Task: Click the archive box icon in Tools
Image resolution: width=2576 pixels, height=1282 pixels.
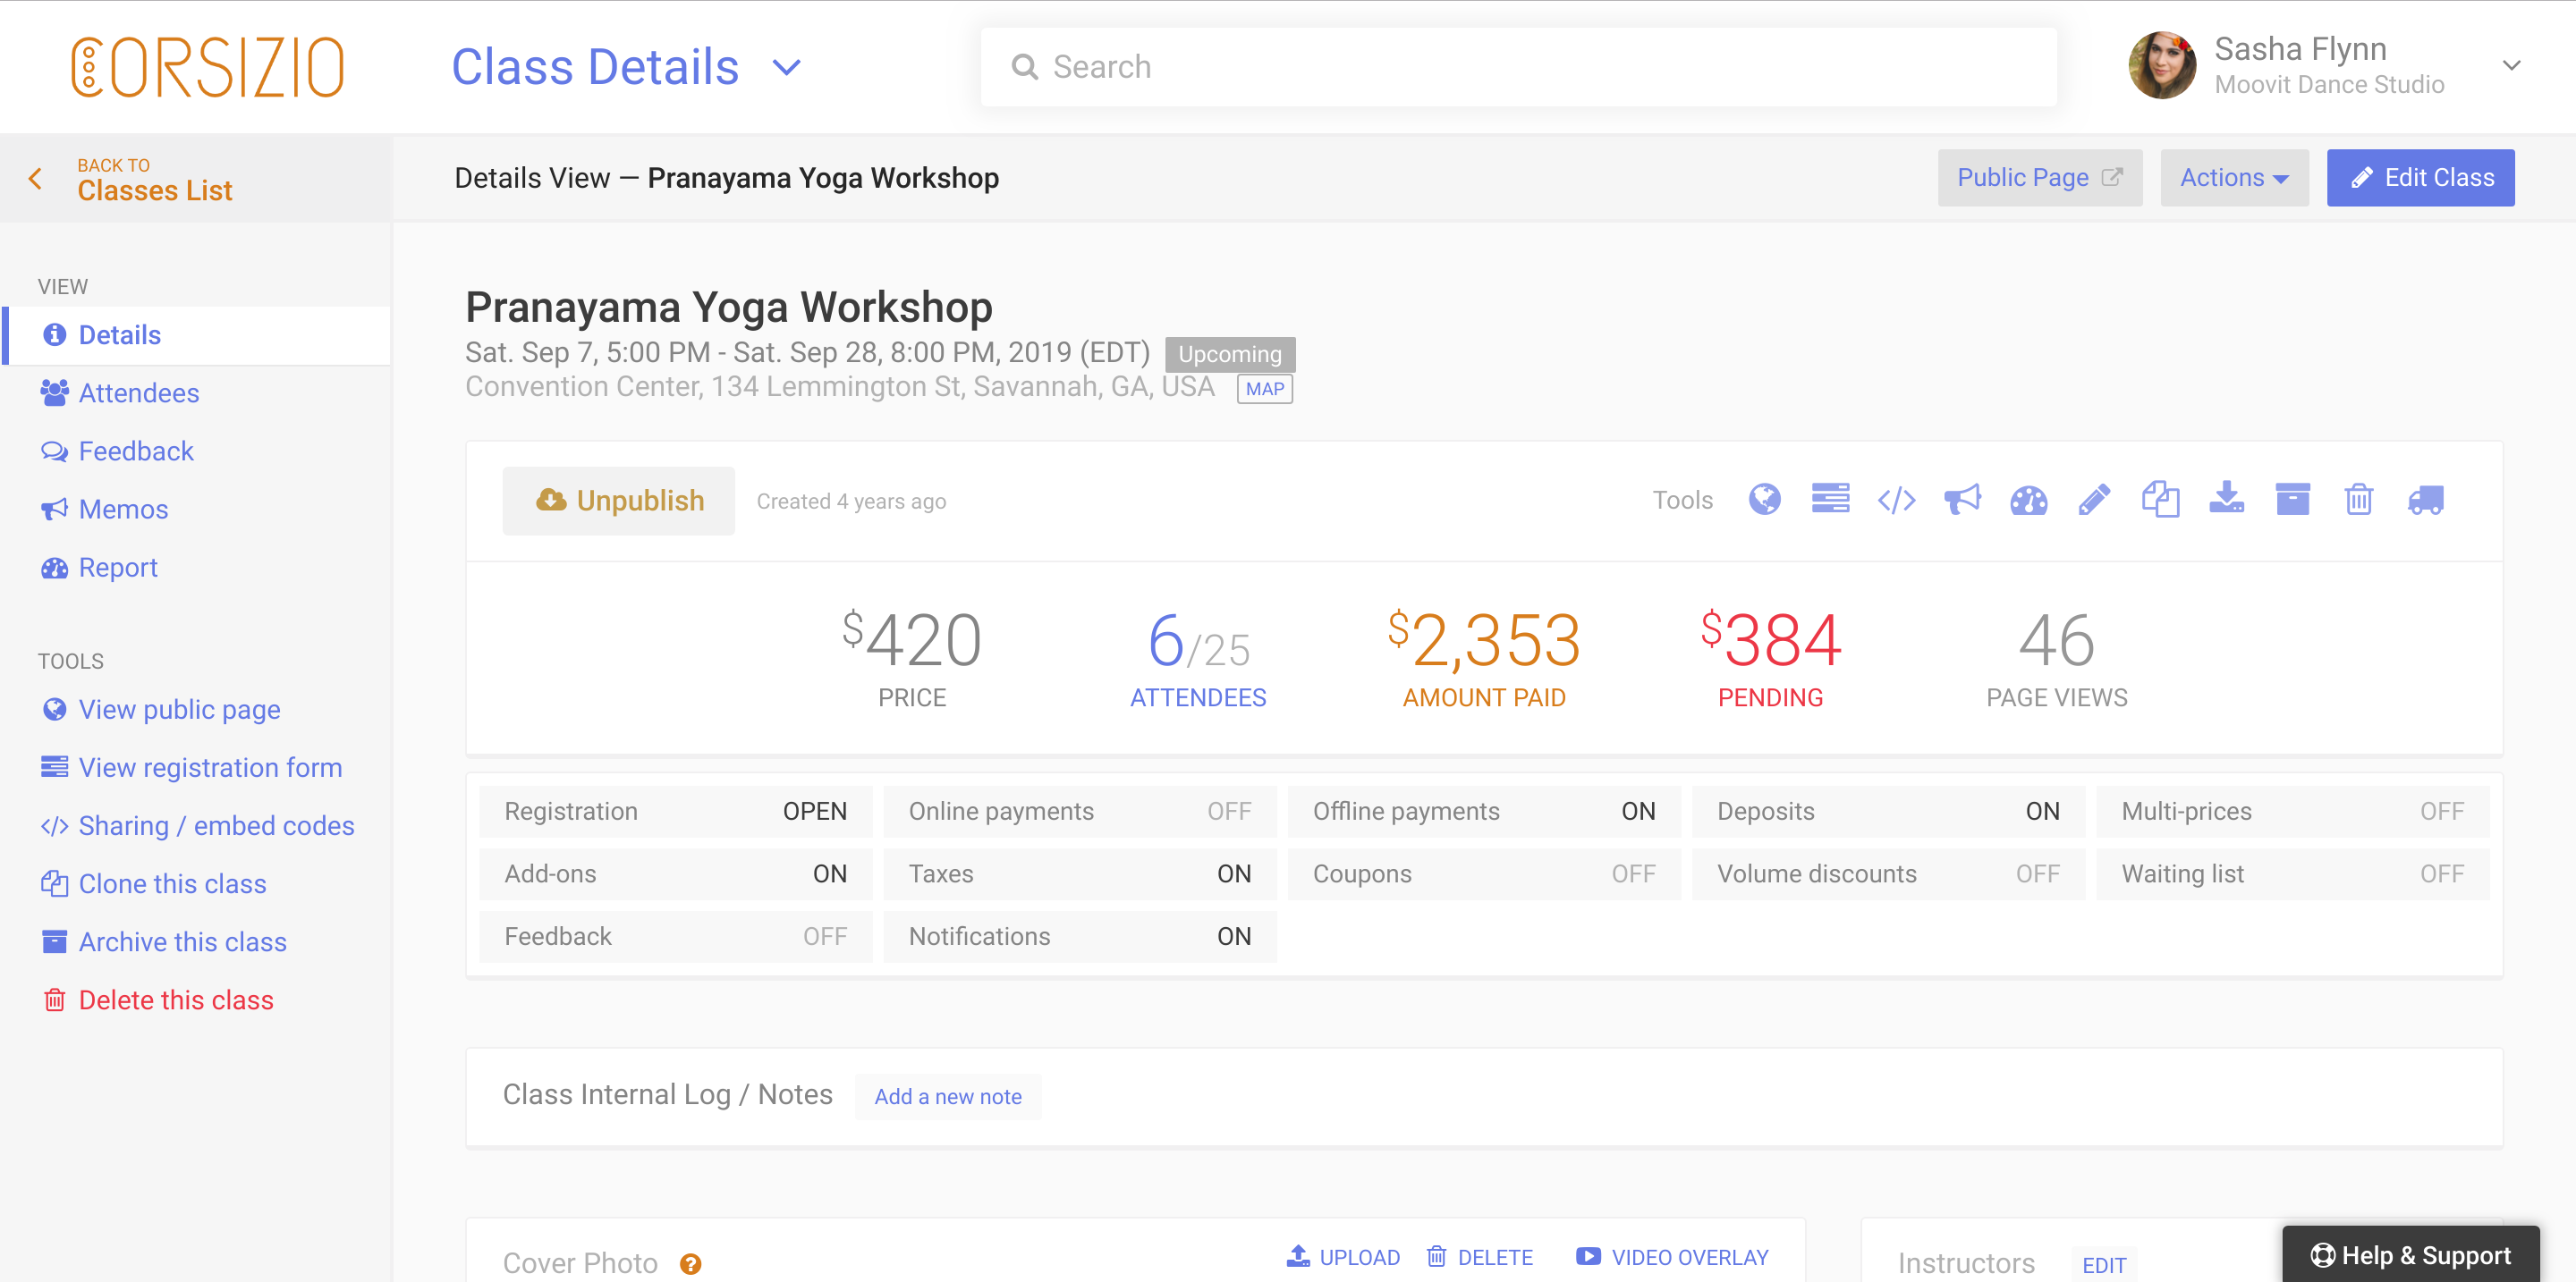Action: tap(2292, 500)
